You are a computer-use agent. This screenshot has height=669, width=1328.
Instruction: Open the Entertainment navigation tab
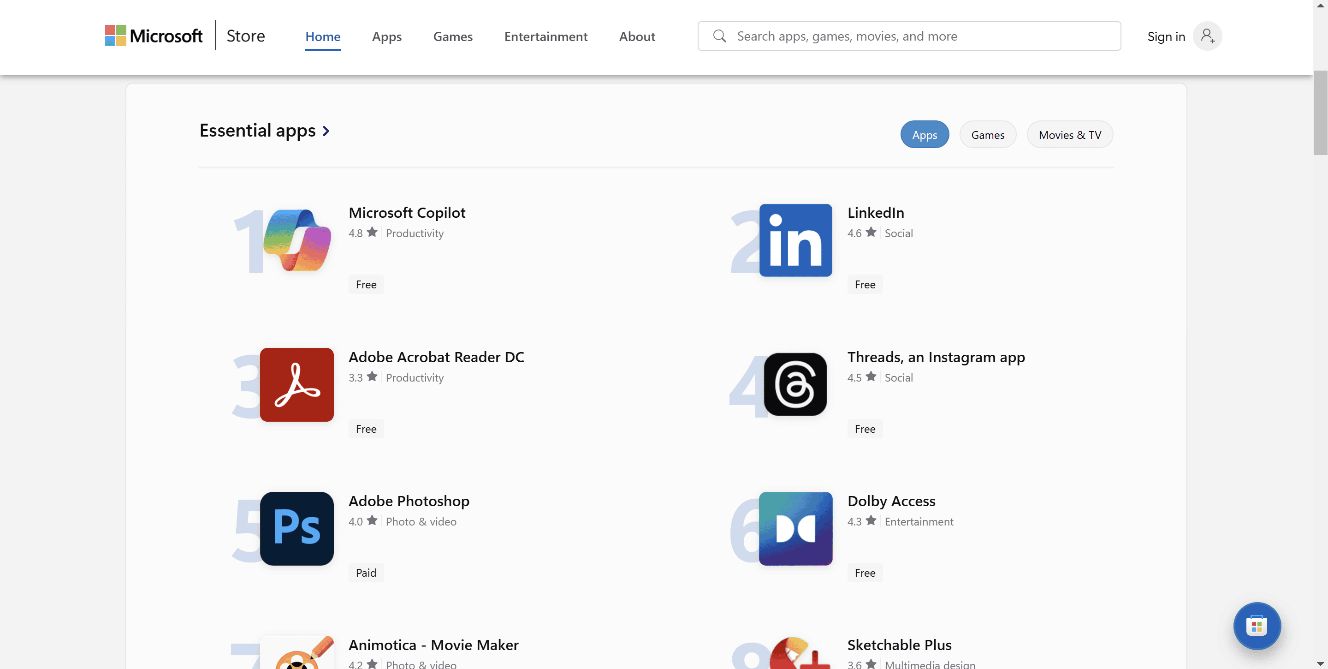click(x=545, y=36)
